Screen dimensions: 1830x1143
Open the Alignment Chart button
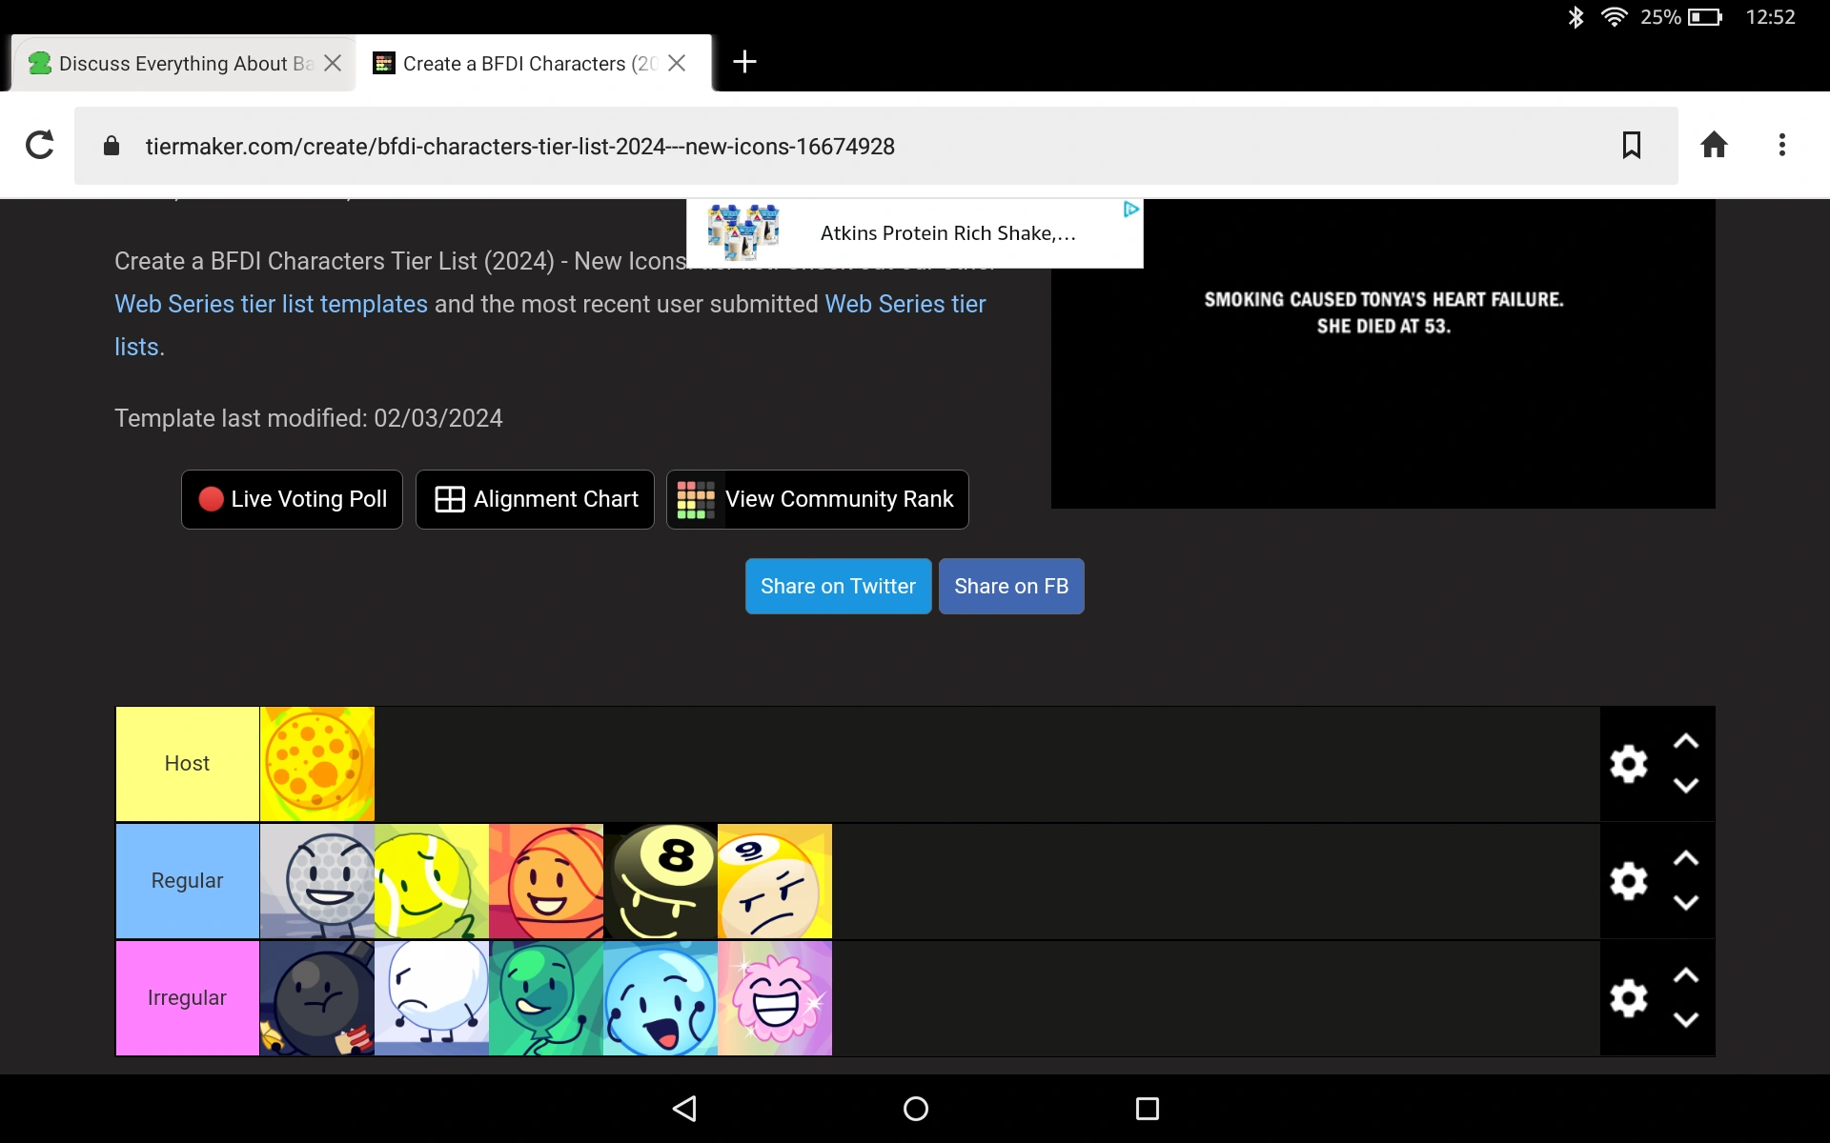535,499
